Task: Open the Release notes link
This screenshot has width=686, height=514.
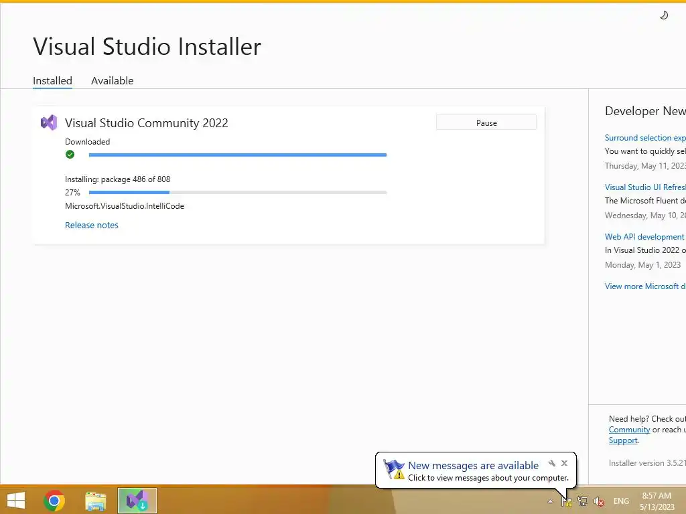Action: (91, 225)
